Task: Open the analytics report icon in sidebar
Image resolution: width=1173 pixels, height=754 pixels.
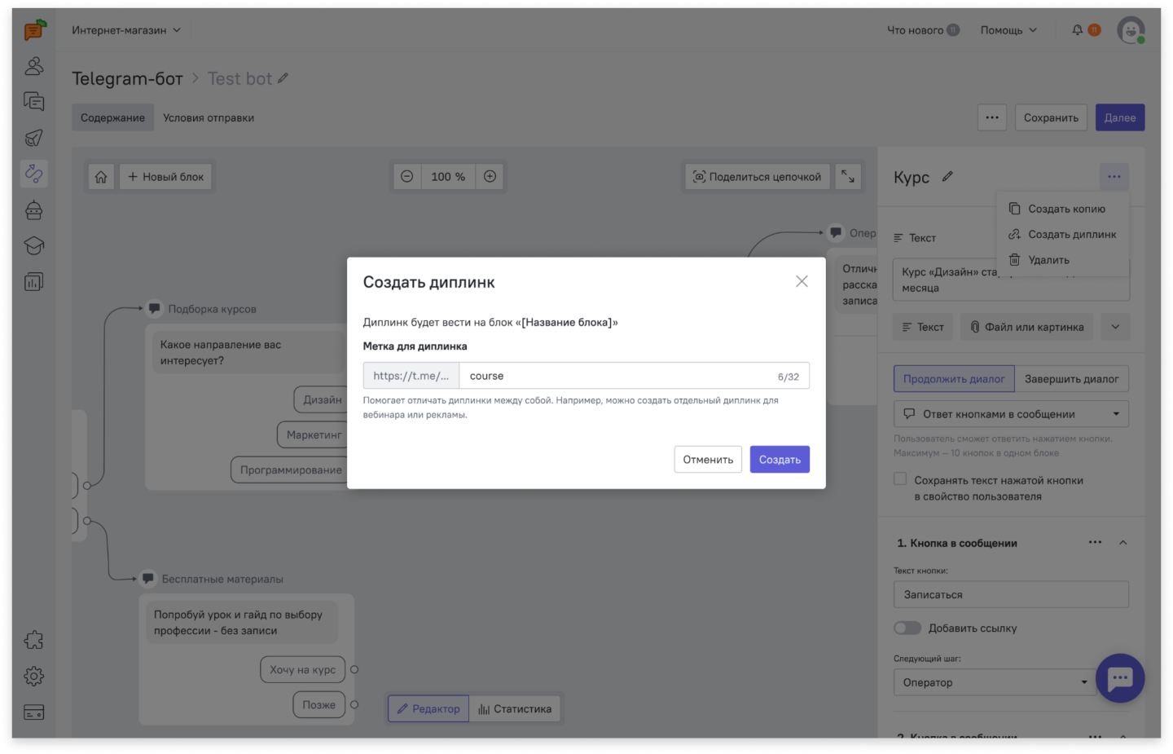Action: coord(34,282)
